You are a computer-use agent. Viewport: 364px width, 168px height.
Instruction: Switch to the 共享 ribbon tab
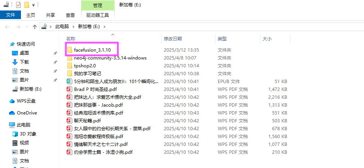pyautogui.click(x=51, y=15)
